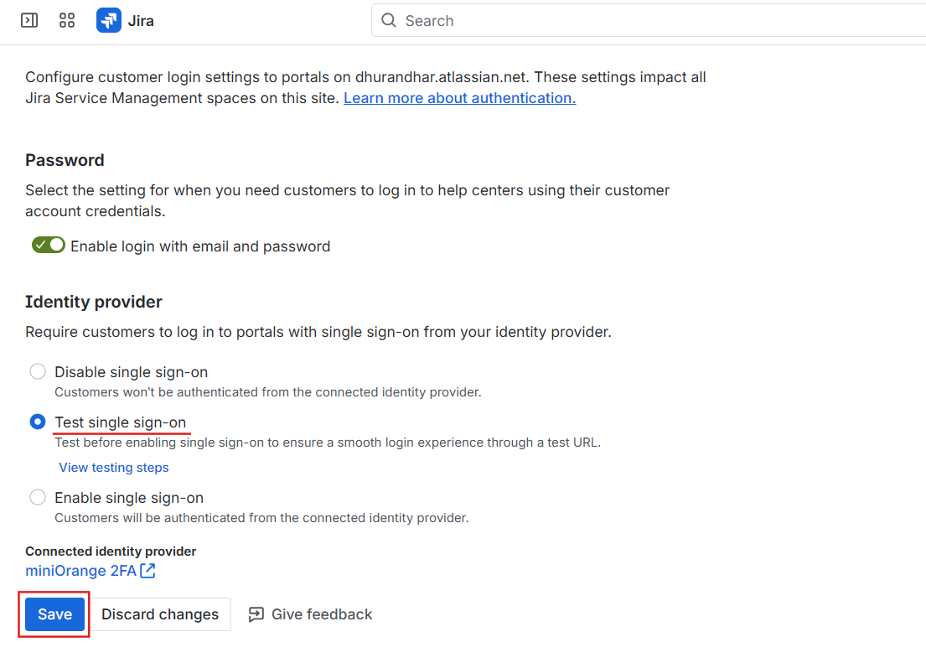
Task: Click the Identity provider section heading
Action: click(95, 301)
